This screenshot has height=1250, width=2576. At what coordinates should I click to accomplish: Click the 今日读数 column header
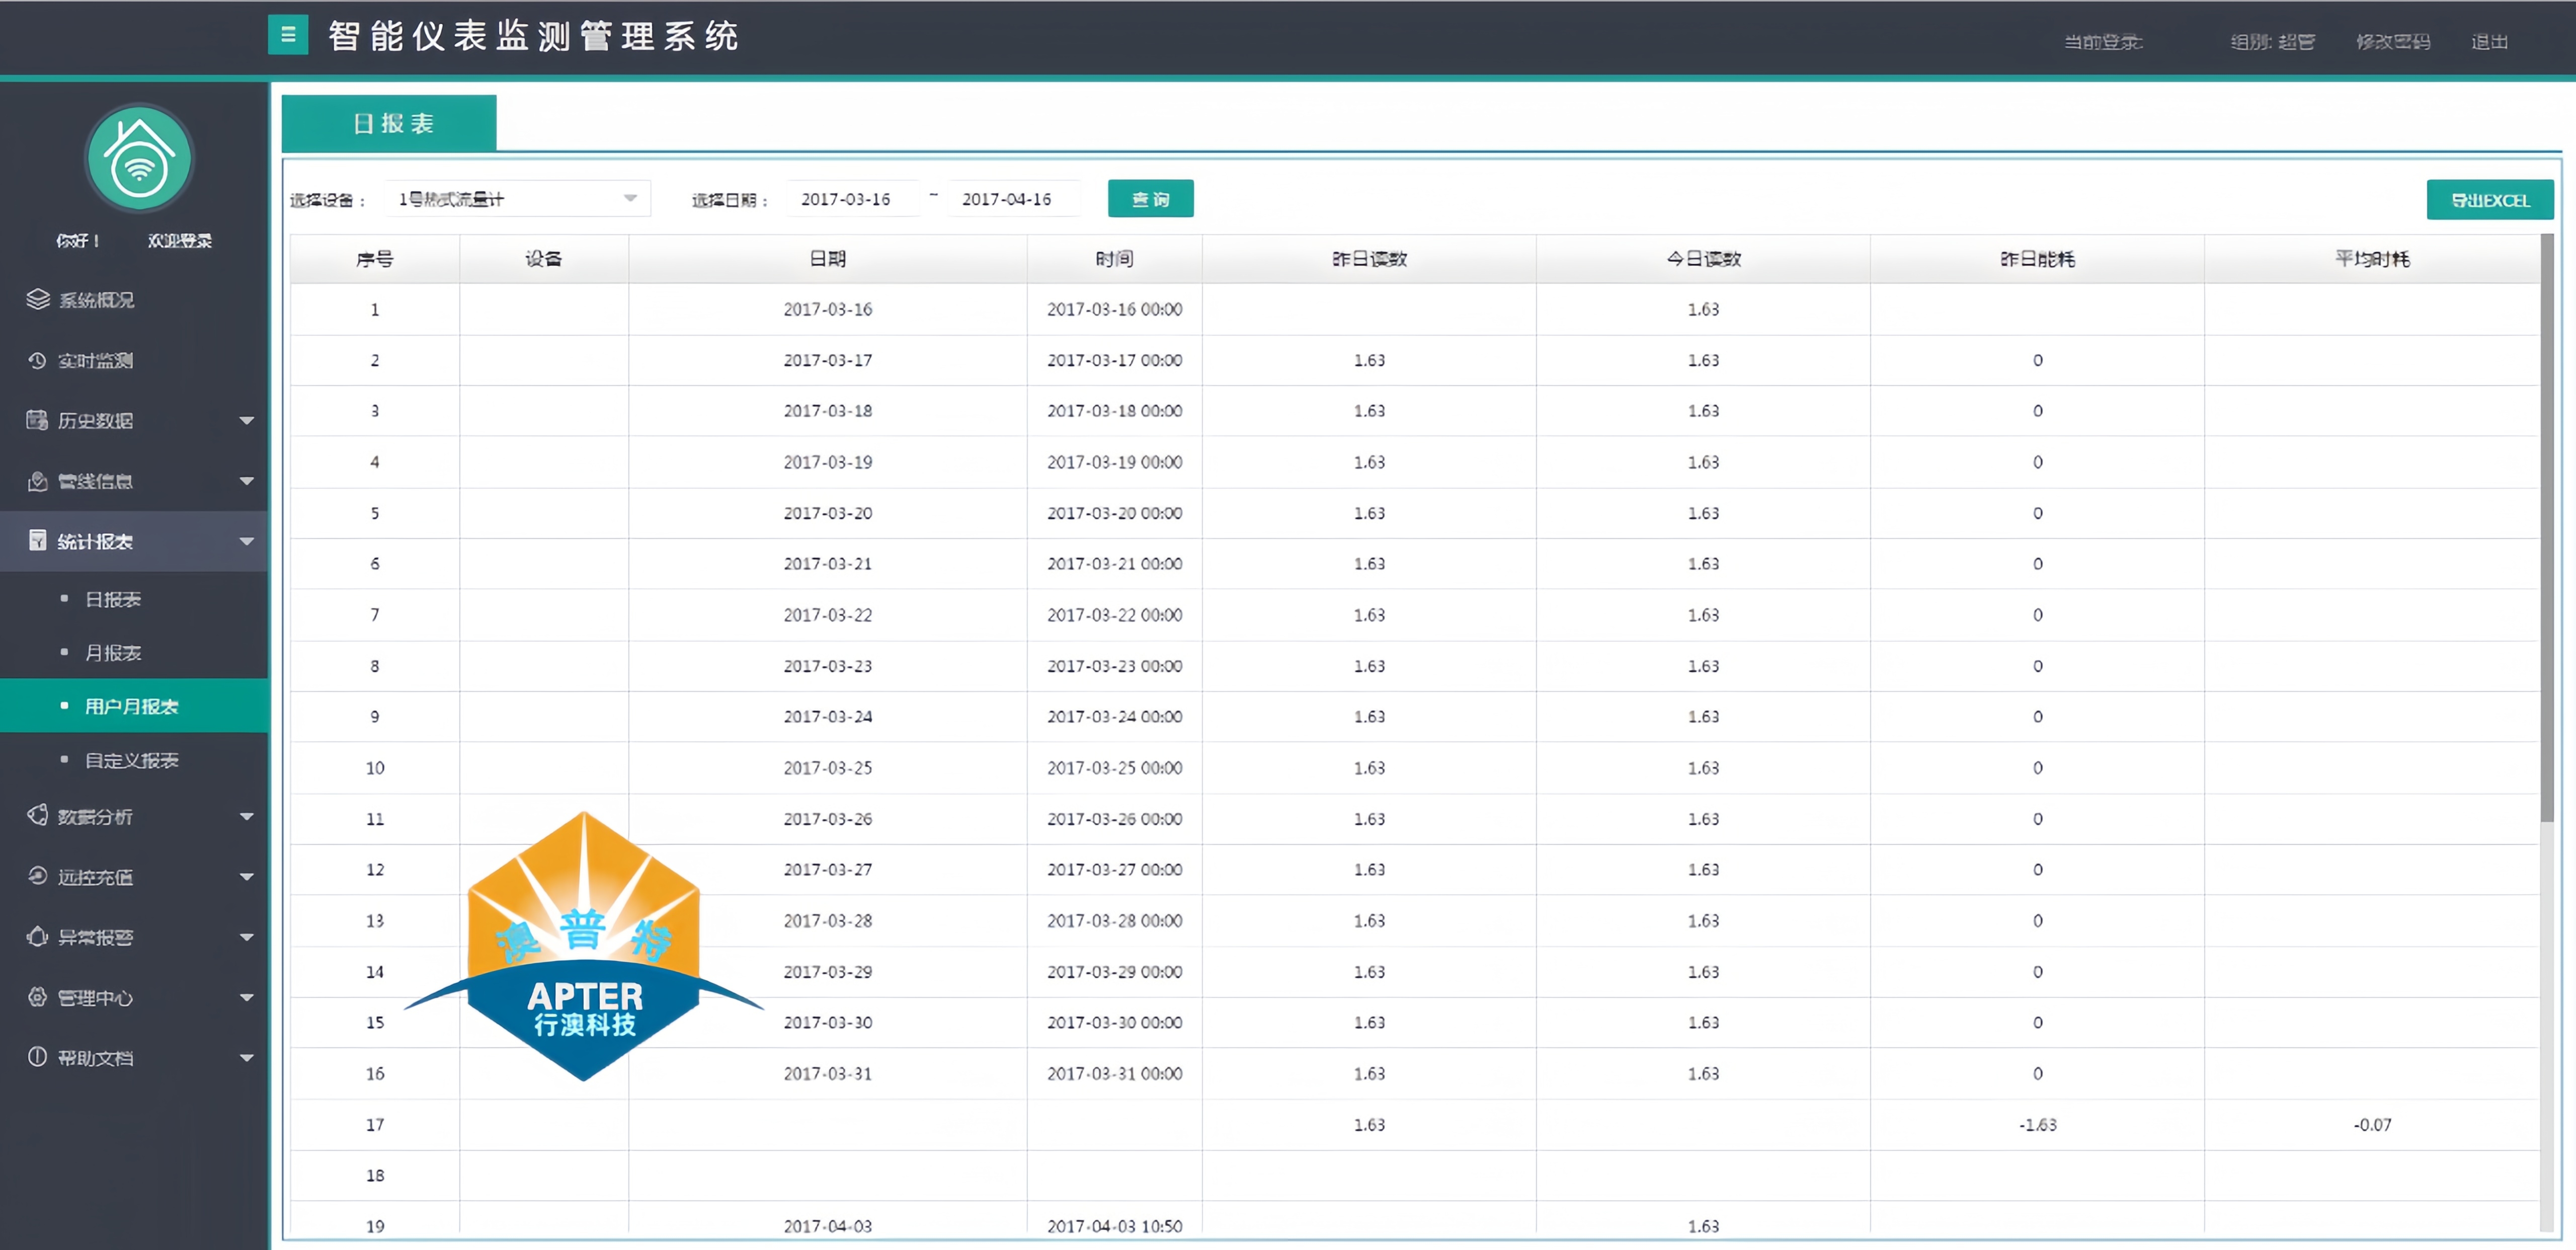(x=1703, y=259)
